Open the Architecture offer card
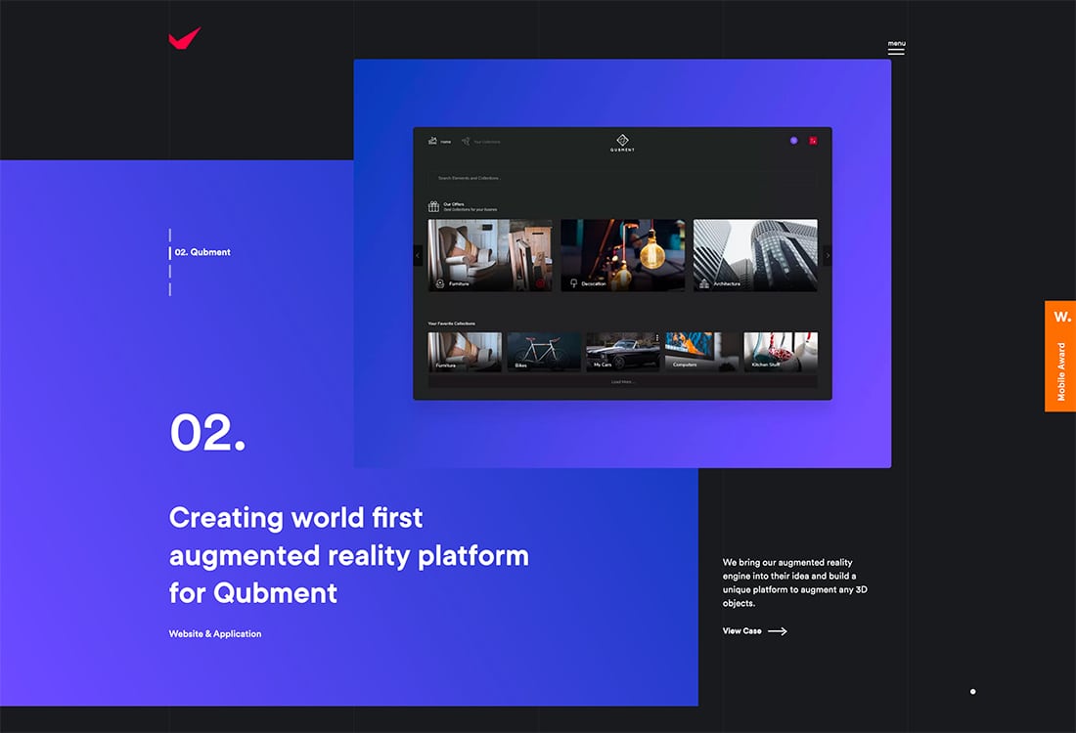This screenshot has height=733, width=1076. click(x=755, y=255)
